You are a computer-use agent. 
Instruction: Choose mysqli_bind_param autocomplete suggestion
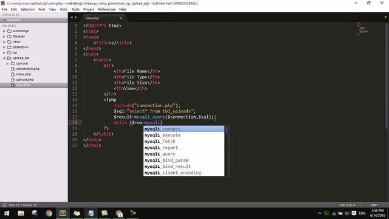(x=184, y=160)
